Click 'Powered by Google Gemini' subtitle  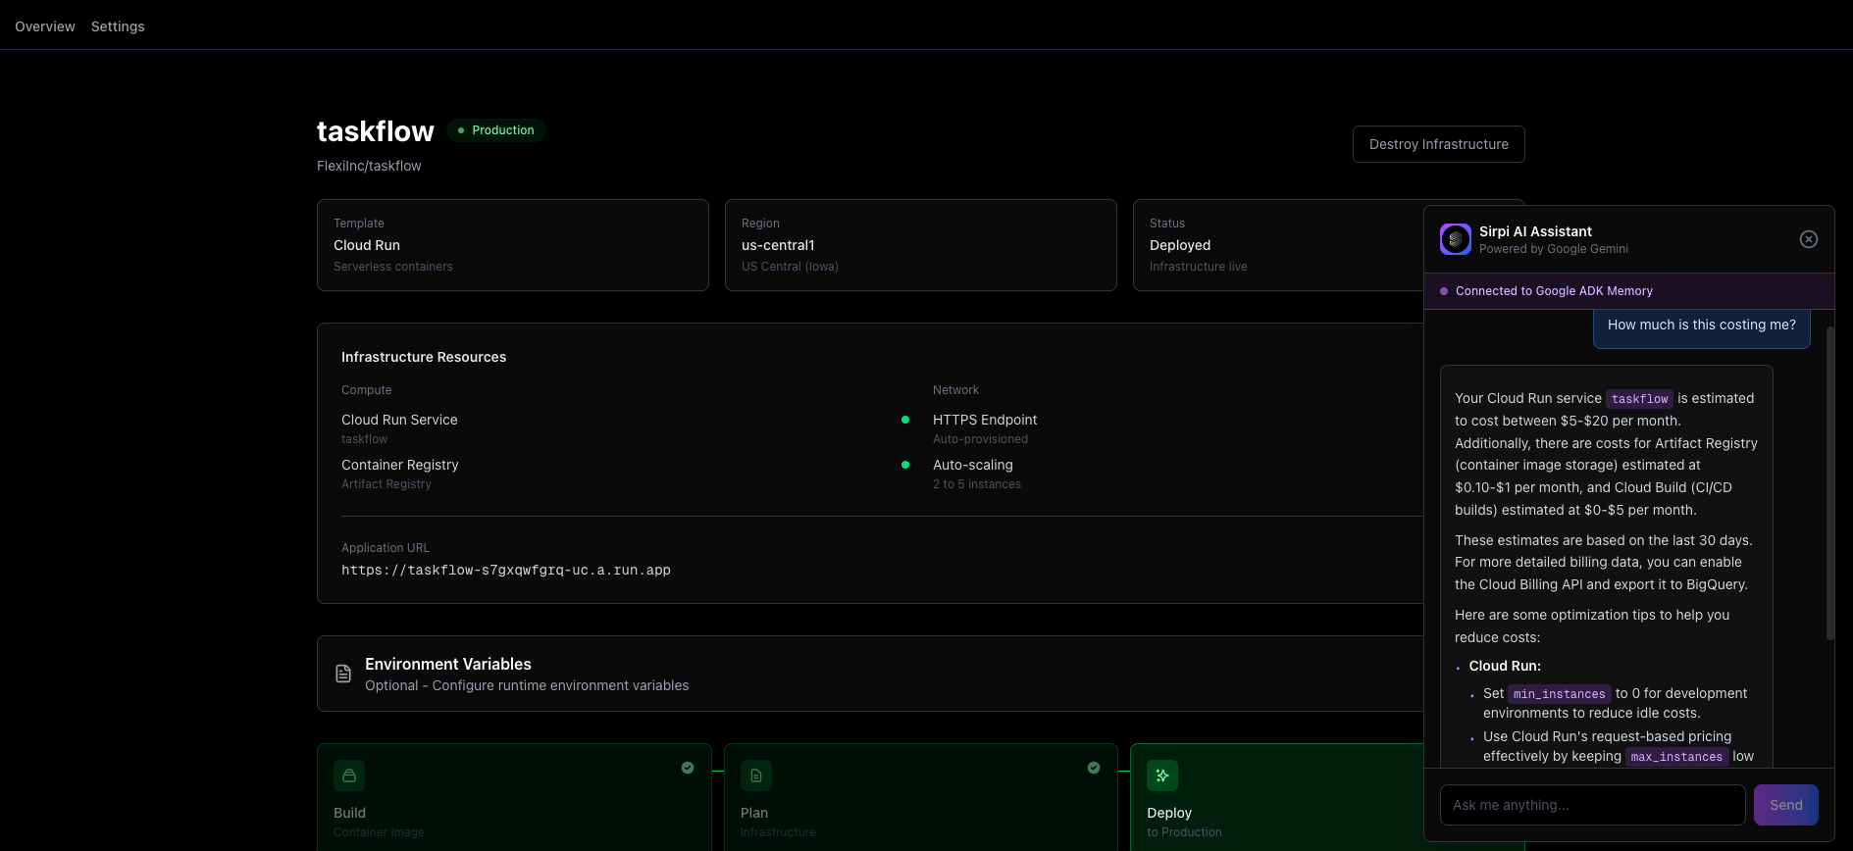[x=1554, y=249]
